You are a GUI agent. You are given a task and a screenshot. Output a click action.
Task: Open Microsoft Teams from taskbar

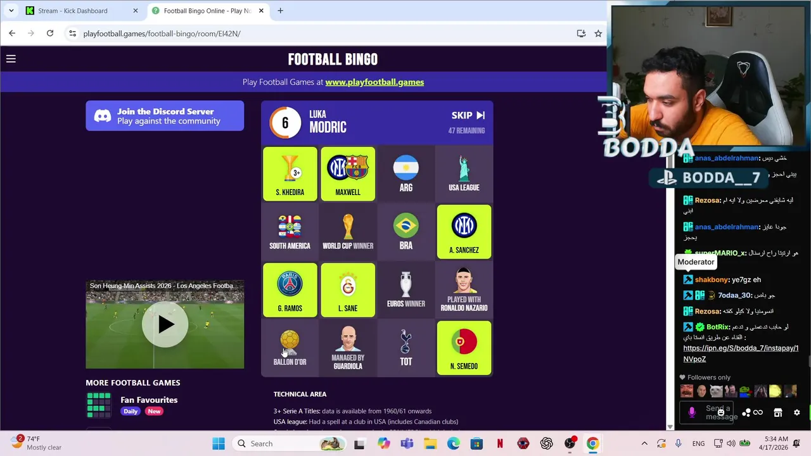[407, 443]
